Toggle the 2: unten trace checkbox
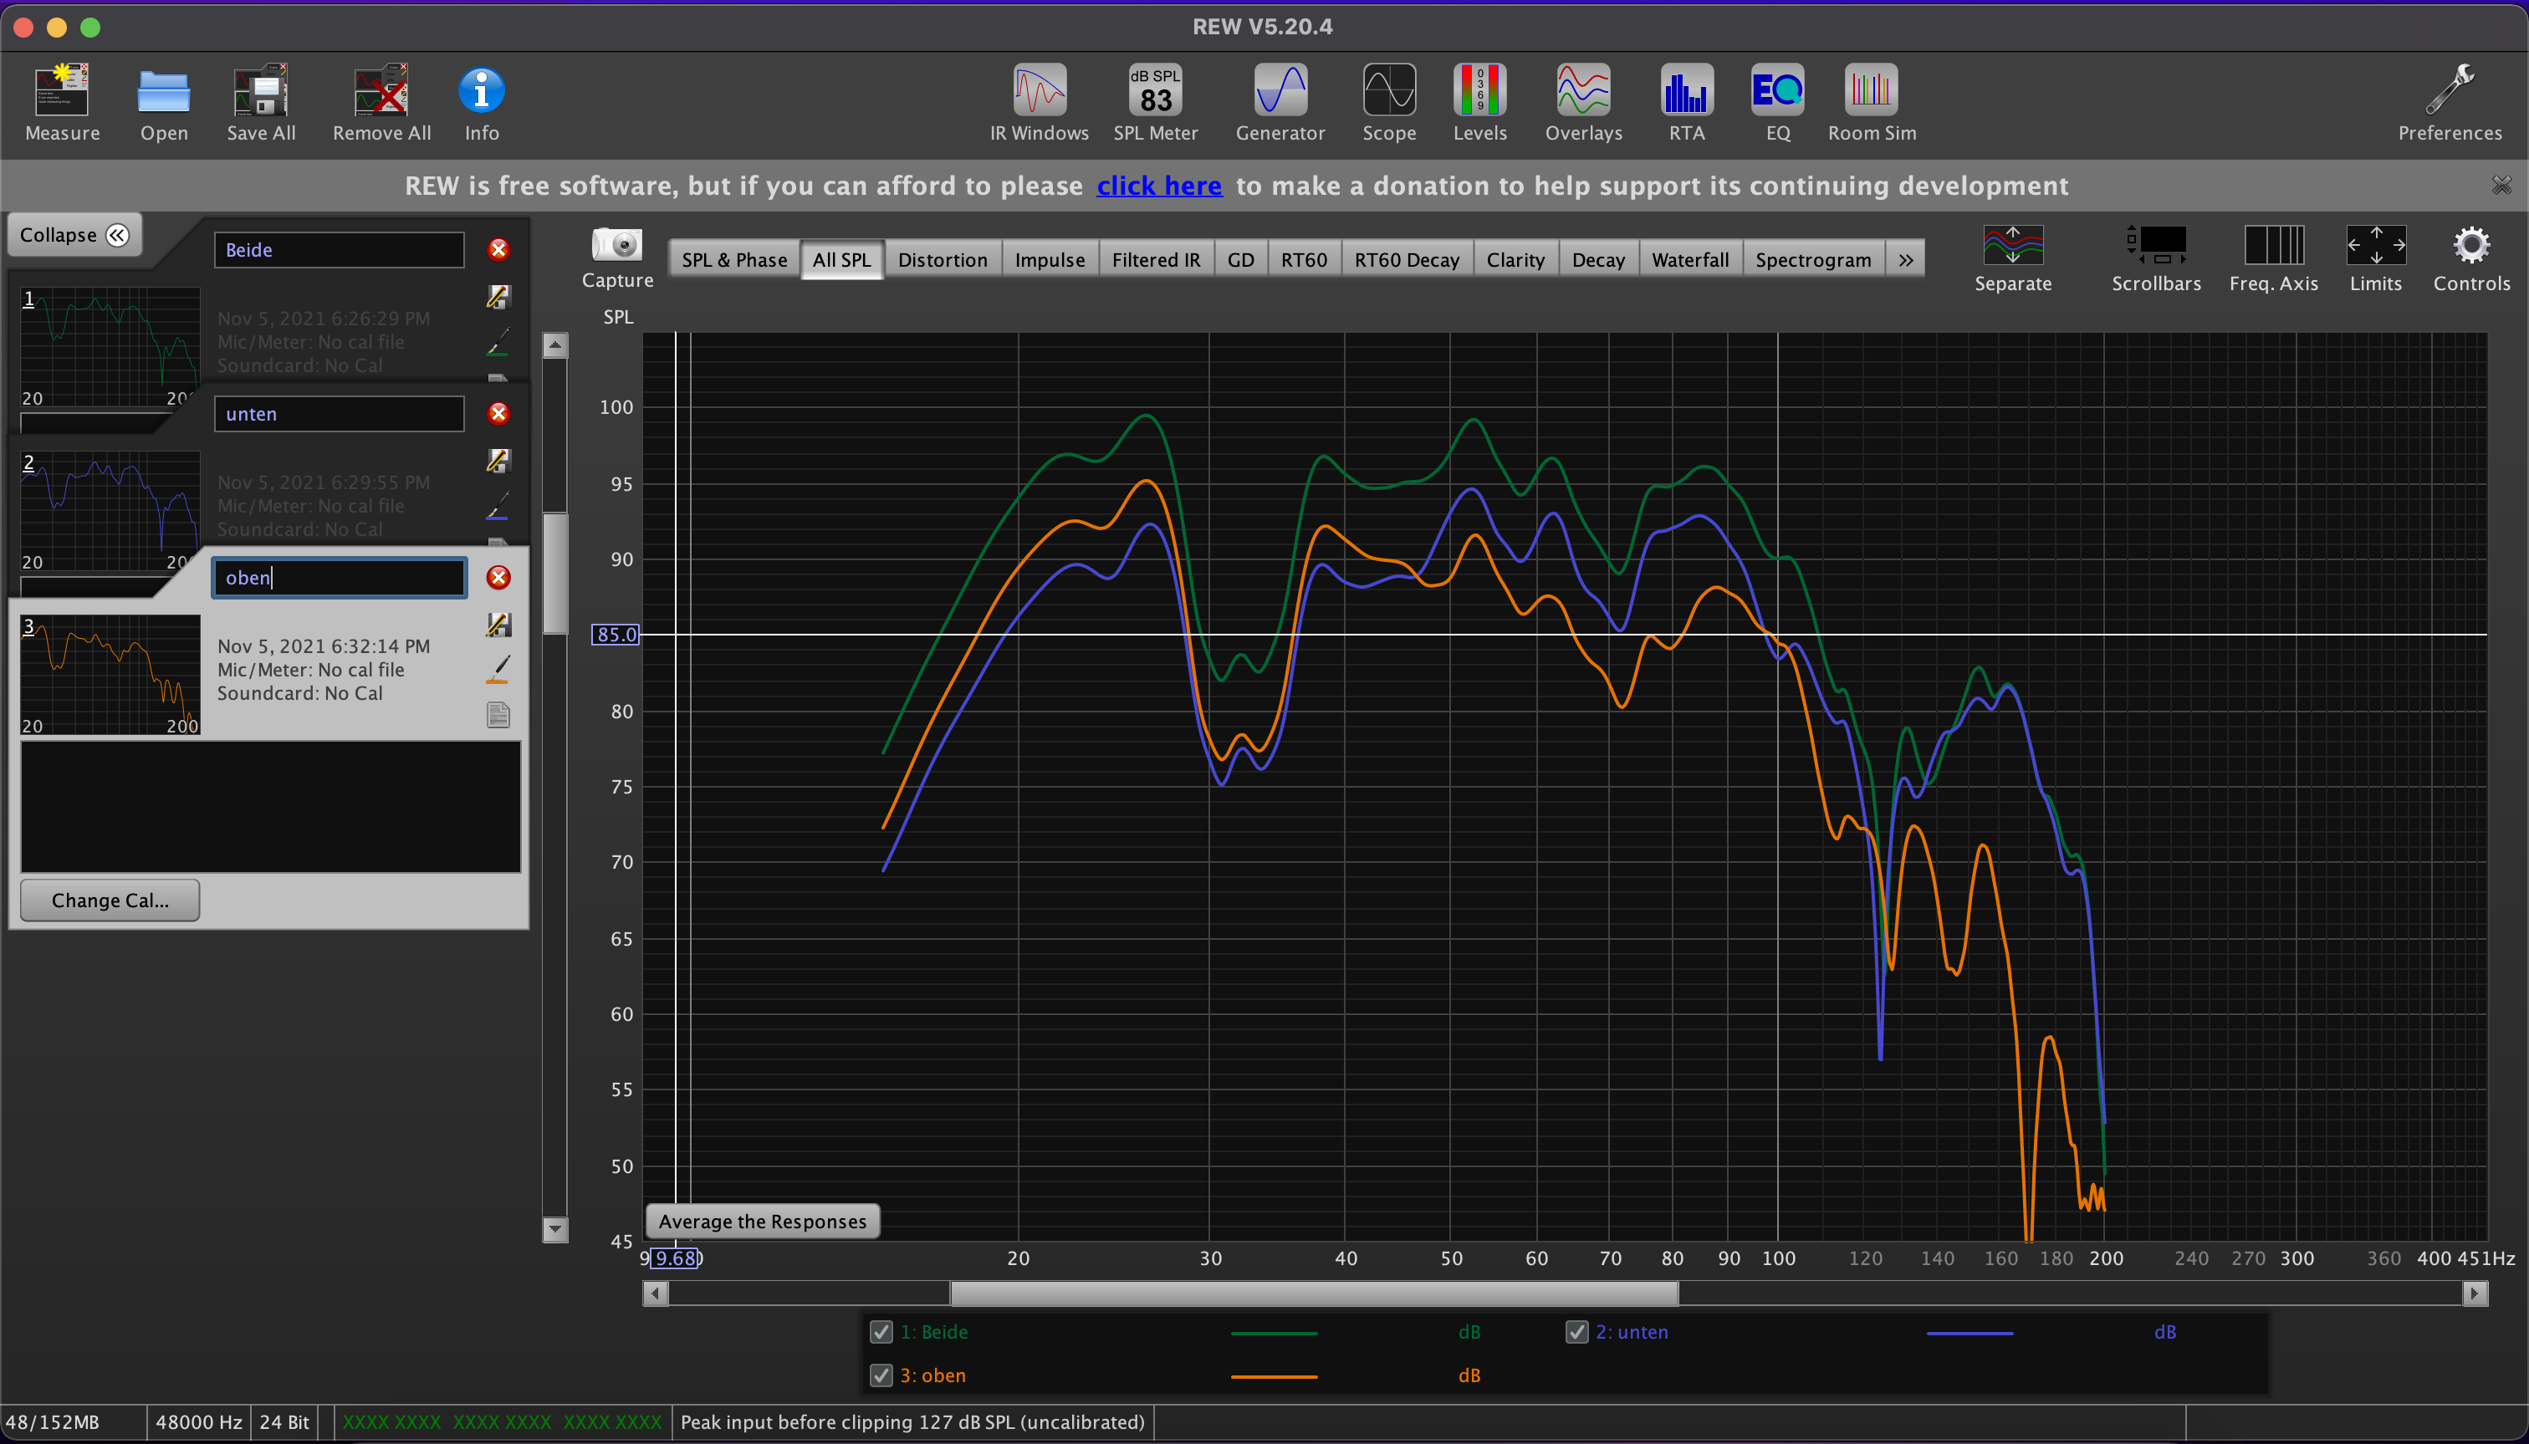 pyautogui.click(x=1576, y=1332)
